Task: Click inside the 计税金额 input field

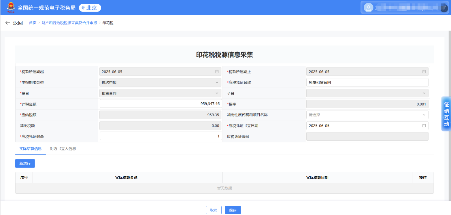Action: click(x=161, y=104)
